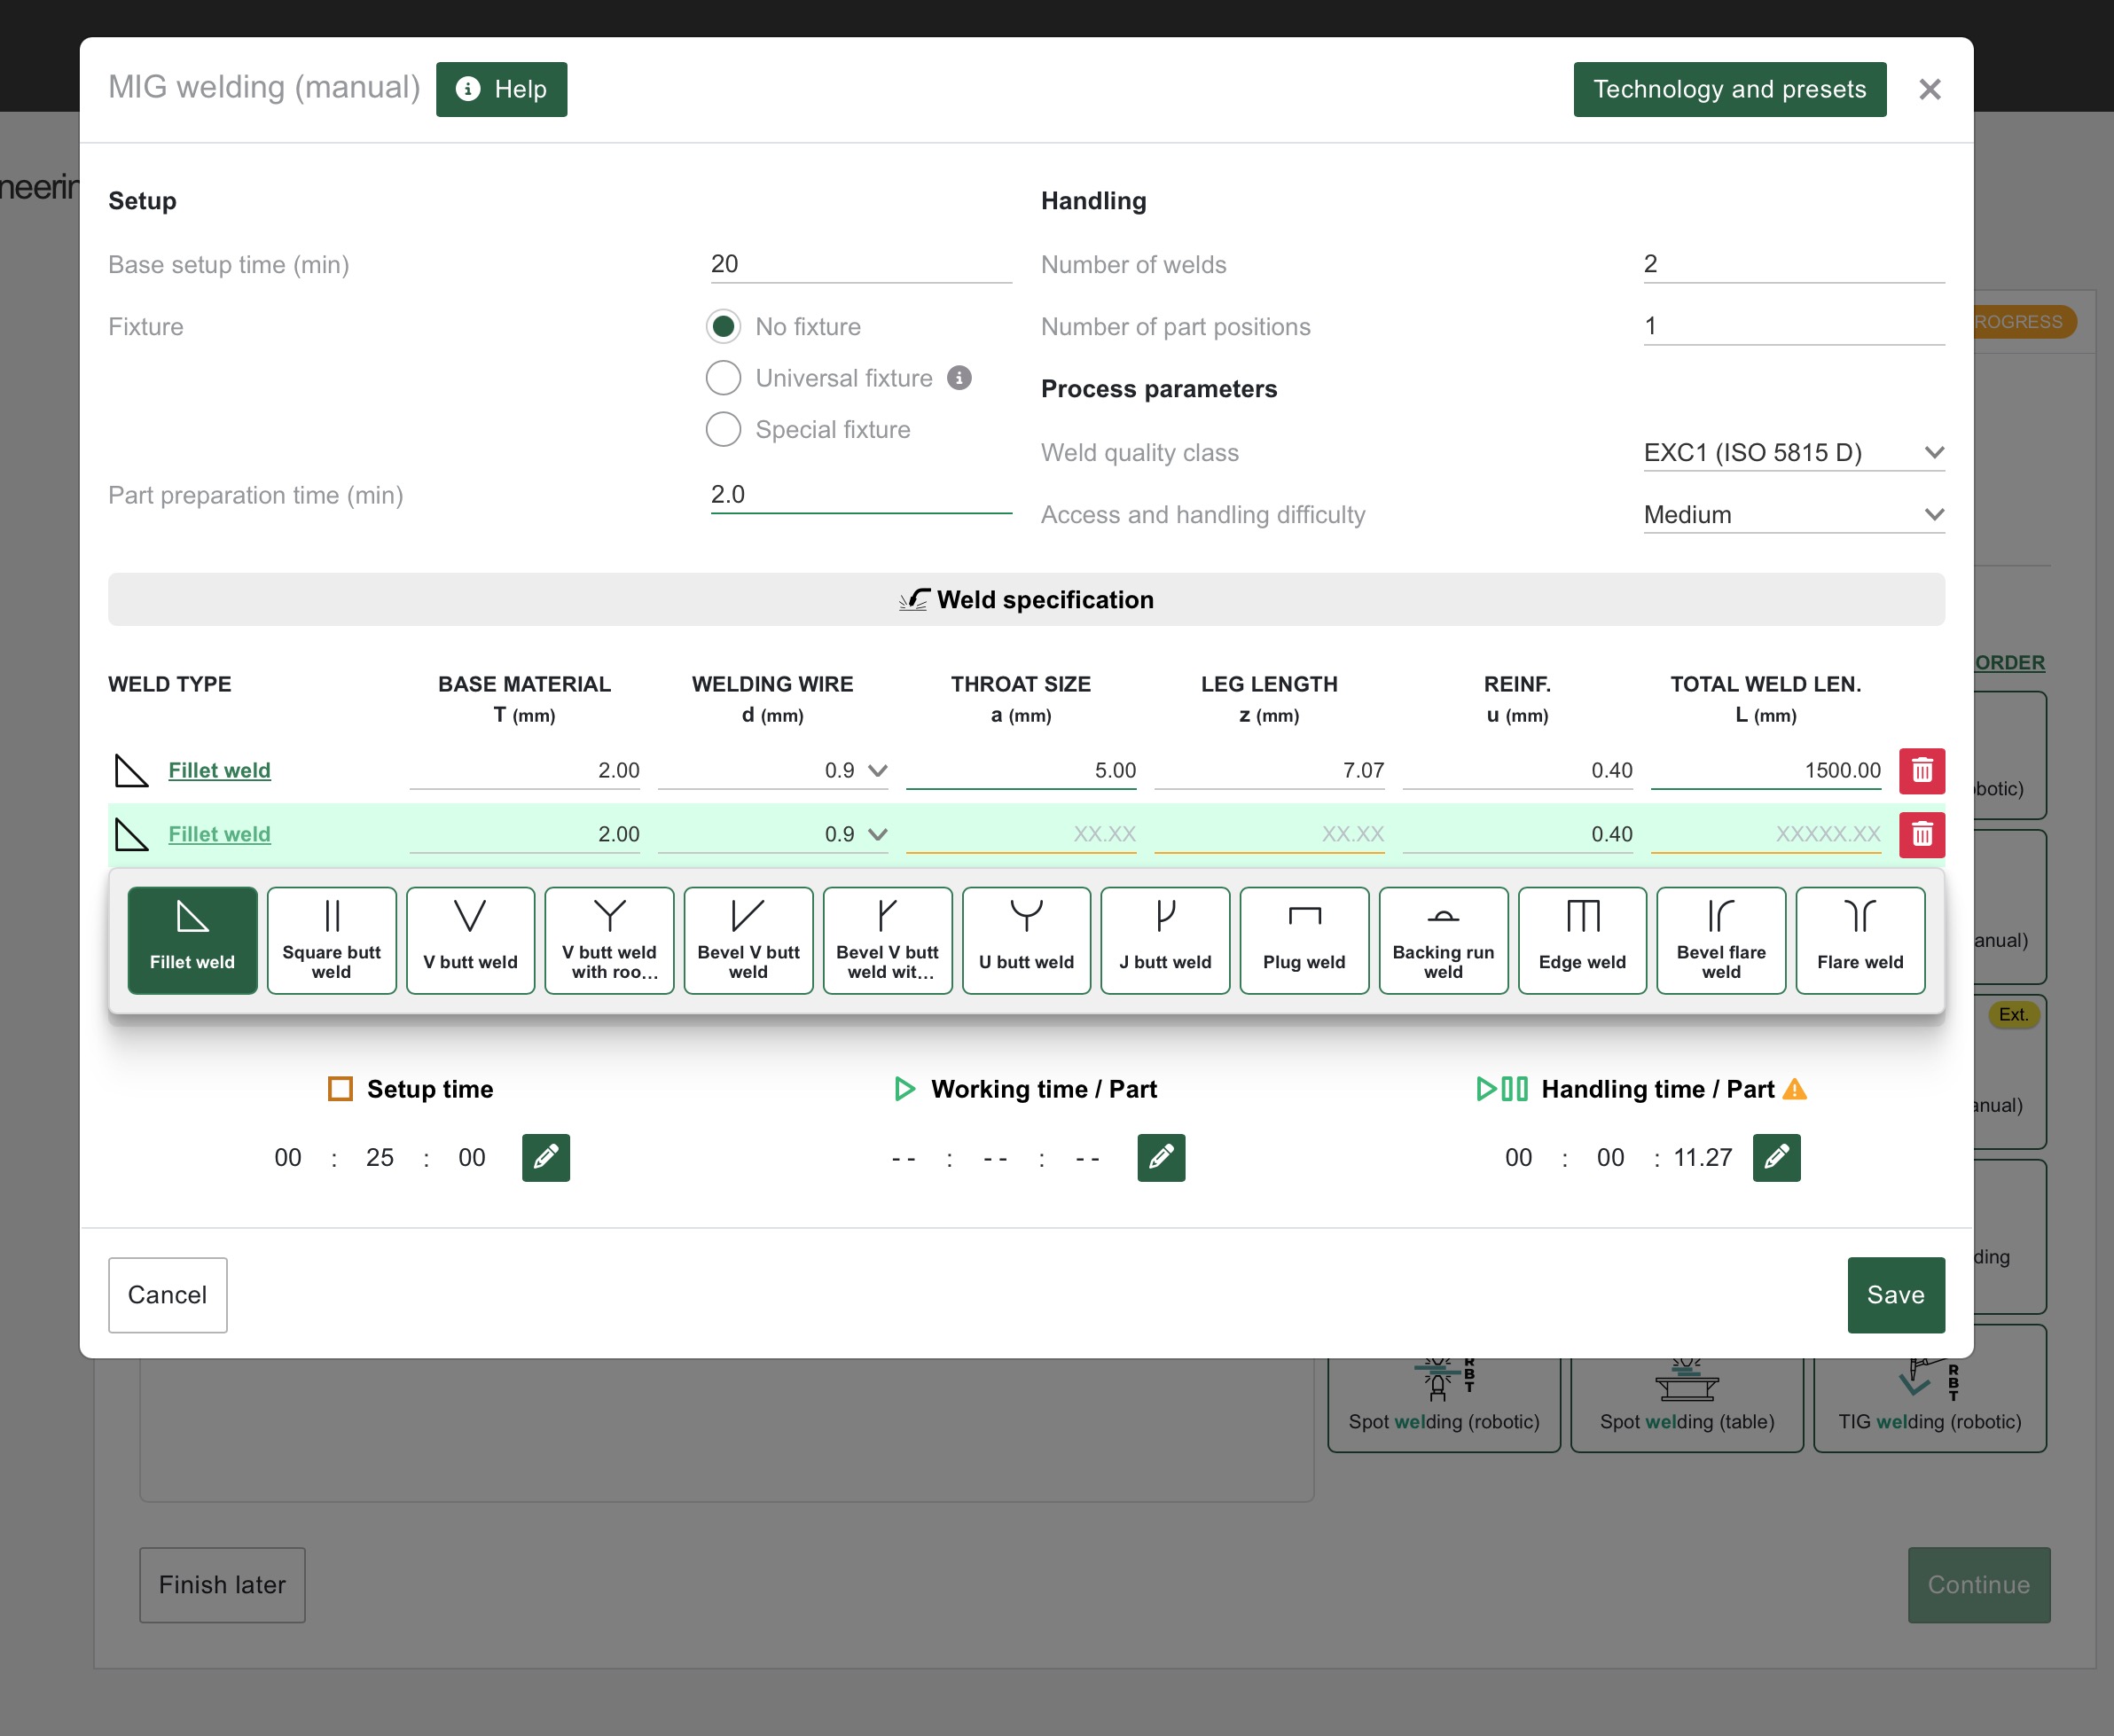2114x1736 pixels.
Task: Choose the No fixture radio button
Action: click(x=723, y=326)
